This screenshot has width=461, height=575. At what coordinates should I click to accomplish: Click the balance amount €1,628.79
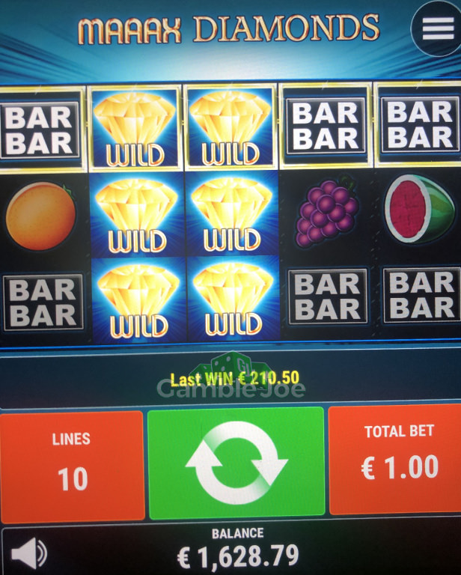(x=238, y=556)
